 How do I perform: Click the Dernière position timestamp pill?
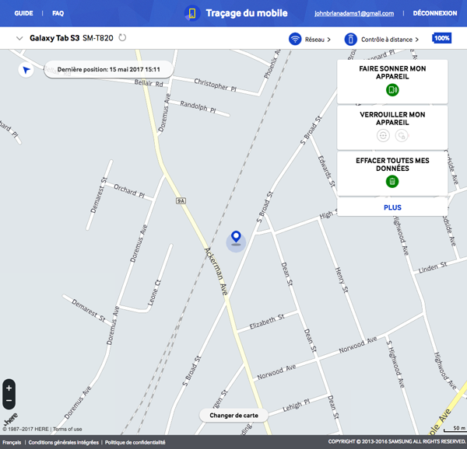point(108,70)
